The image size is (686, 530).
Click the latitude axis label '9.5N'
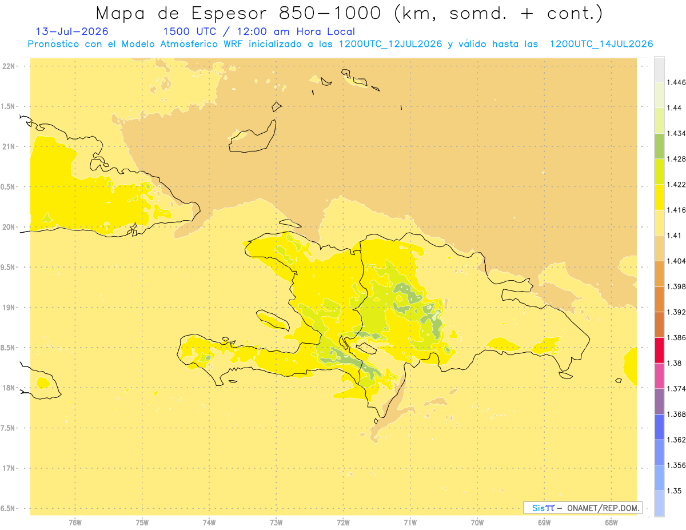coord(9,267)
